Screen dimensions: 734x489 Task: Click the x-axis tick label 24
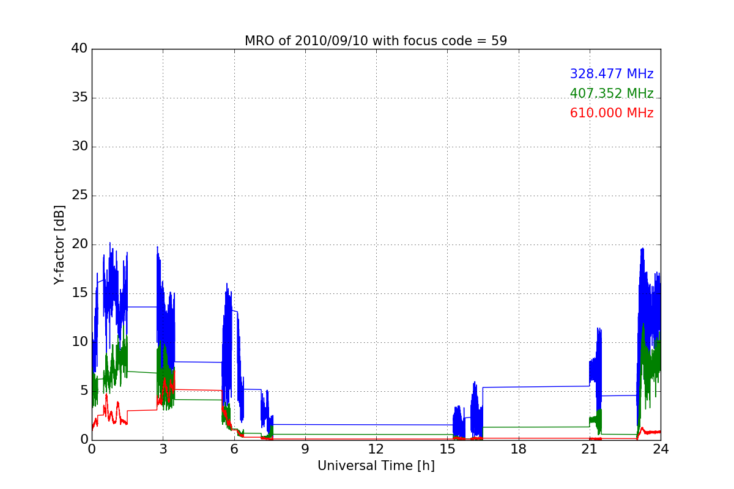[x=661, y=449]
